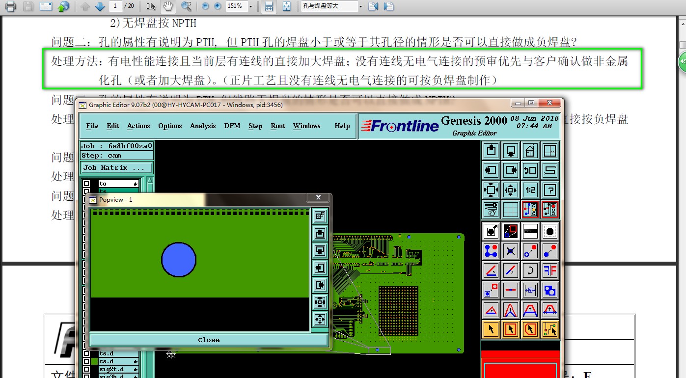This screenshot has height=378, width=686.
Task: Open the Rout menu
Action: coord(278,126)
